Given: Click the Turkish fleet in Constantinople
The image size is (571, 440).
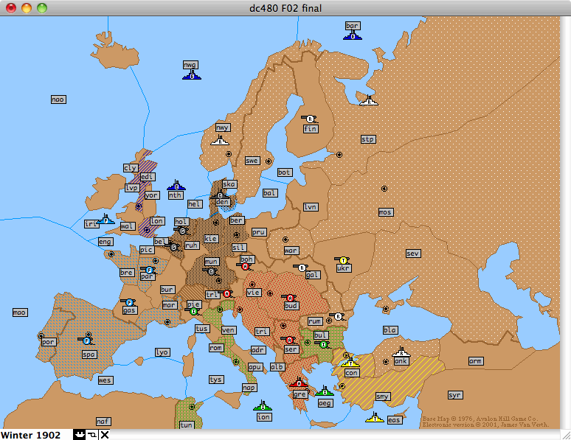Looking at the screenshot, I should (x=350, y=363).
